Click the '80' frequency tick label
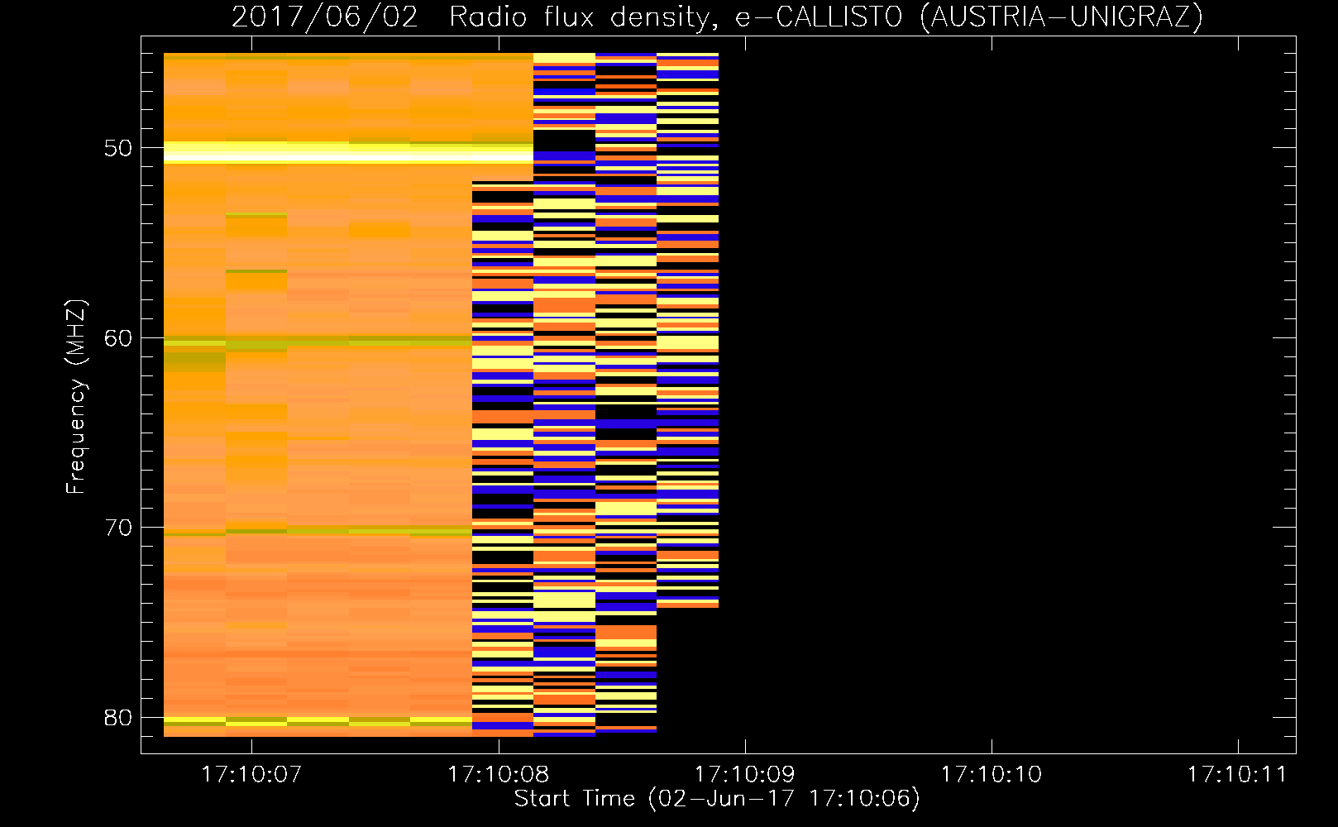Image resolution: width=1338 pixels, height=827 pixels. 117,718
